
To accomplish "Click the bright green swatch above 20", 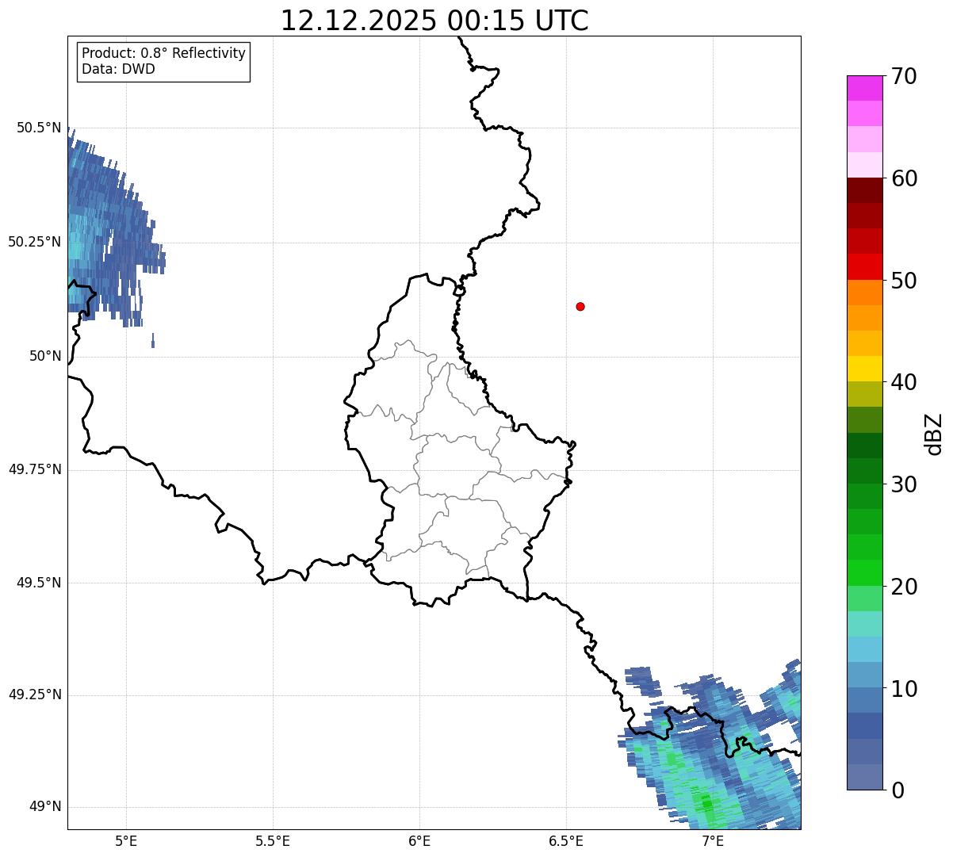I will [864, 572].
